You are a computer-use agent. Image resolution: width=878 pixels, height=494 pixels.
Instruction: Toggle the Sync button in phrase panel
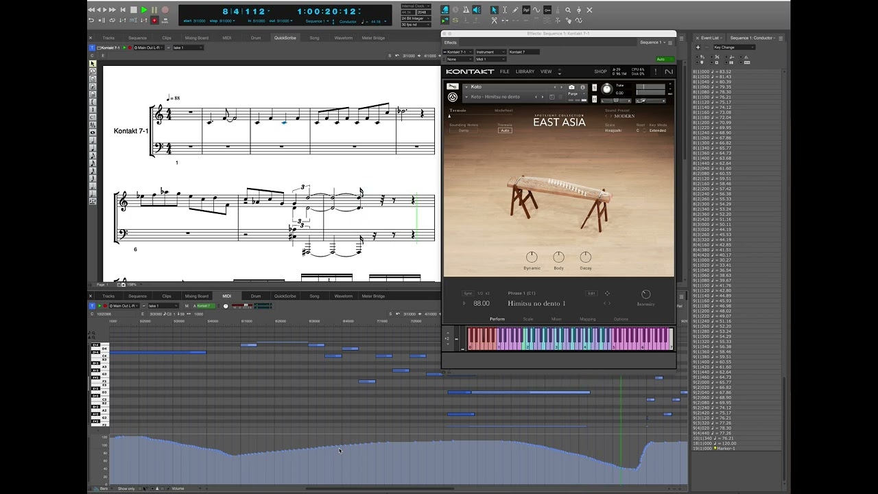pos(468,293)
